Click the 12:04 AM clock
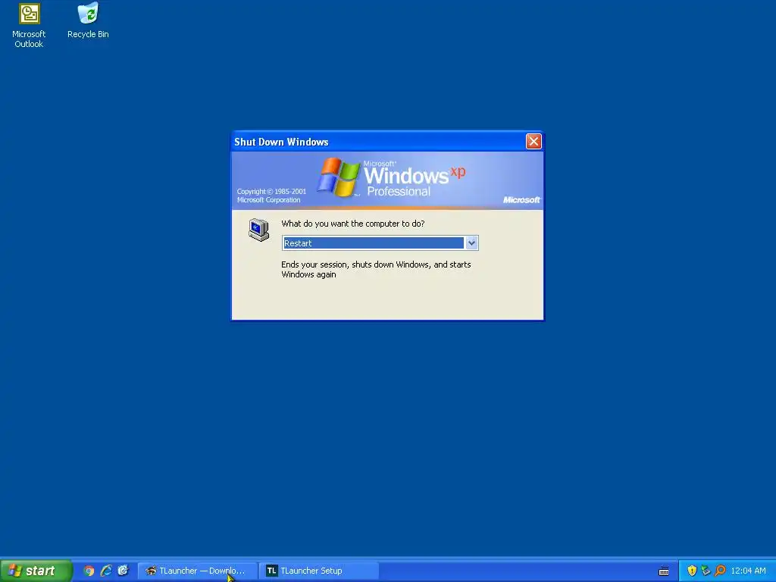 [x=748, y=571]
